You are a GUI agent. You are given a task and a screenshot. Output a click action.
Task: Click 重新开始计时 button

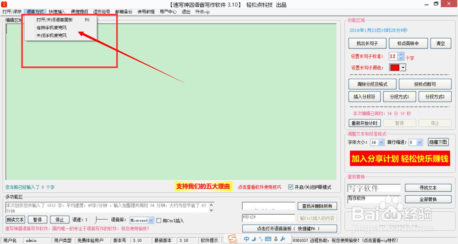tap(365, 123)
